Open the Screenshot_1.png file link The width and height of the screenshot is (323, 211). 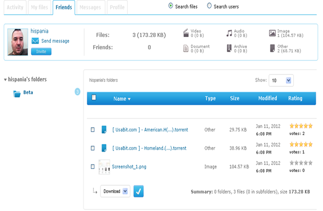pyautogui.click(x=129, y=166)
